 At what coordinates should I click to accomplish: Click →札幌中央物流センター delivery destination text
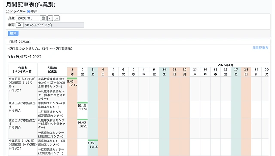click(x=52, y=95)
